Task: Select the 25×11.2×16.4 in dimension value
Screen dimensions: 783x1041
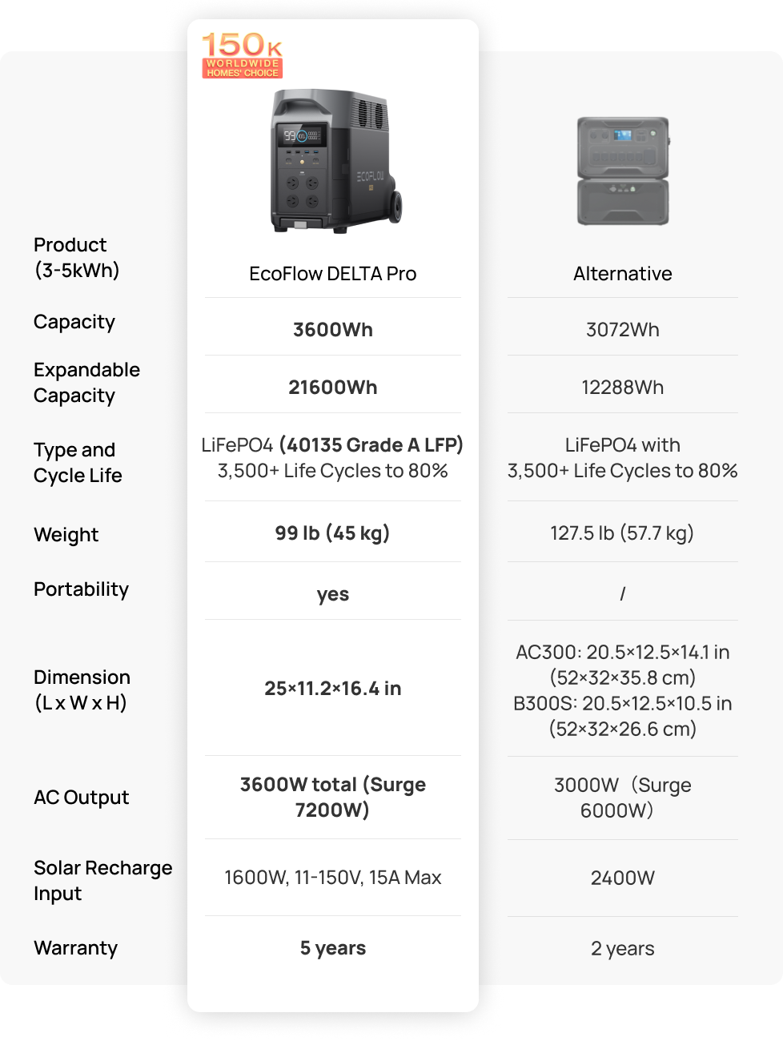Action: coord(332,689)
